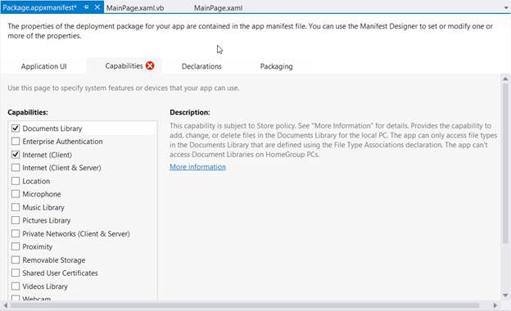Viewport: 511px width, 311px height.
Task: Switch to MainPage.xaml.vb document tab
Action: click(x=135, y=8)
